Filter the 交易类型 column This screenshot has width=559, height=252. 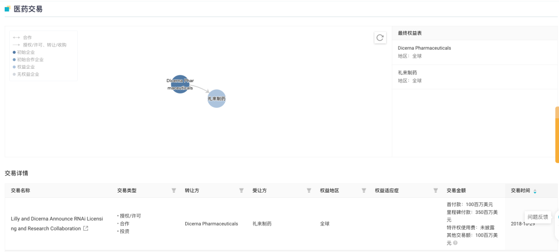point(173,191)
